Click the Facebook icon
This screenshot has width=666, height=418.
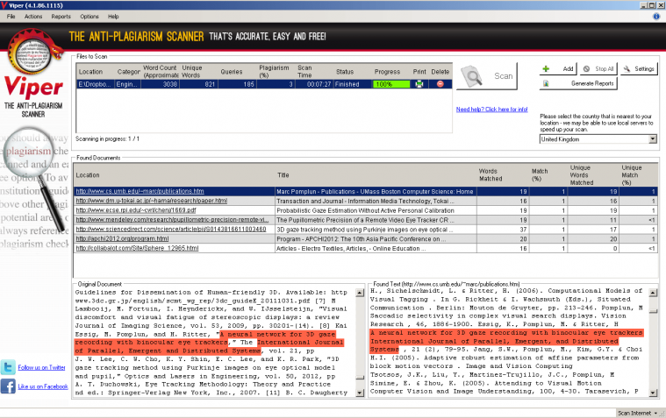8,386
